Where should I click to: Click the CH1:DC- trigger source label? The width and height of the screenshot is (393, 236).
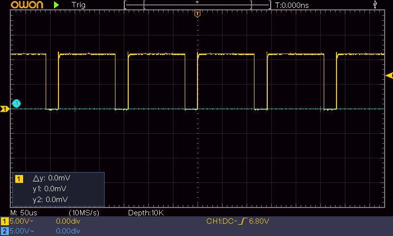(222, 221)
